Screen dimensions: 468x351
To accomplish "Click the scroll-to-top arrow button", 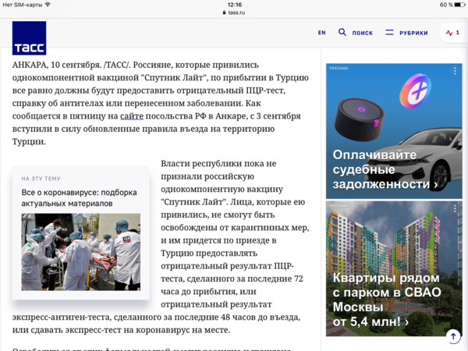I will (453, 336).
